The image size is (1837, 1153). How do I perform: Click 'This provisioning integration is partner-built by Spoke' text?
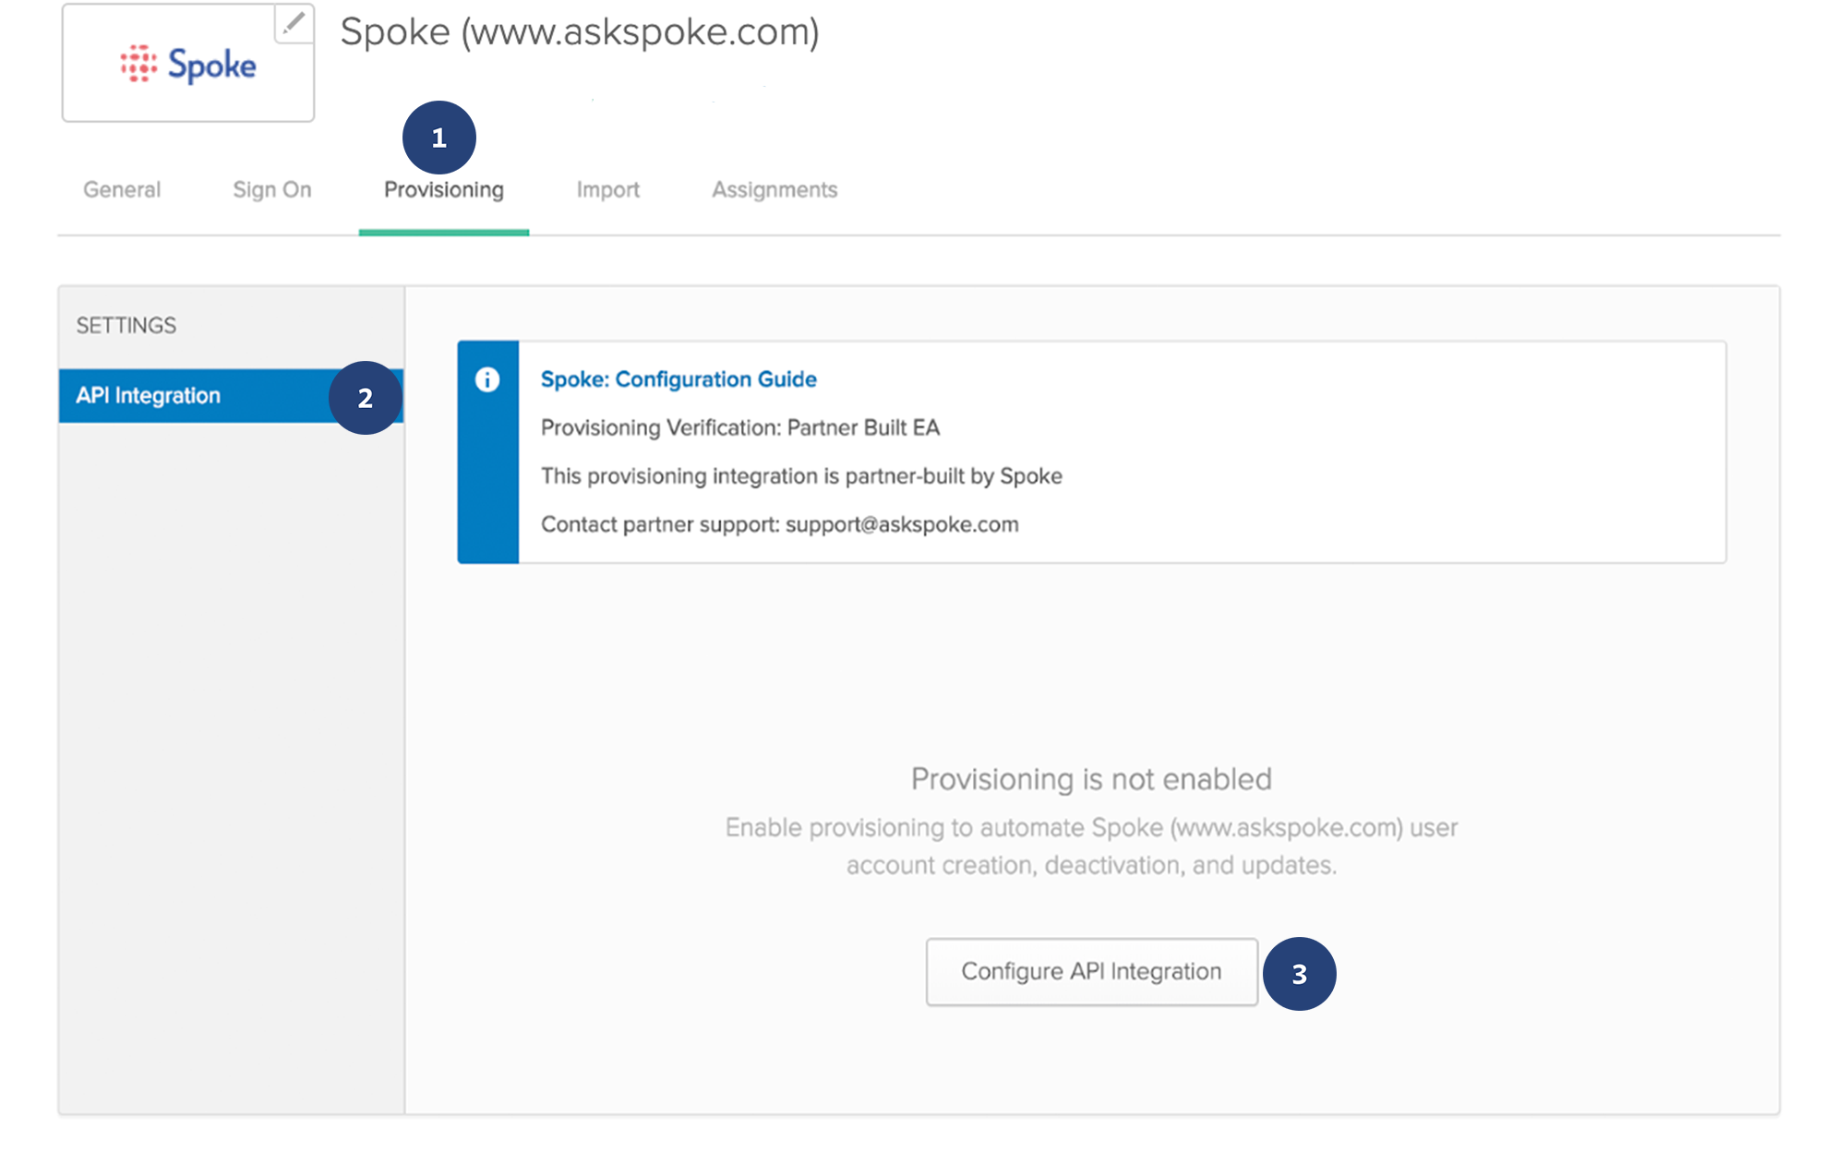[801, 476]
